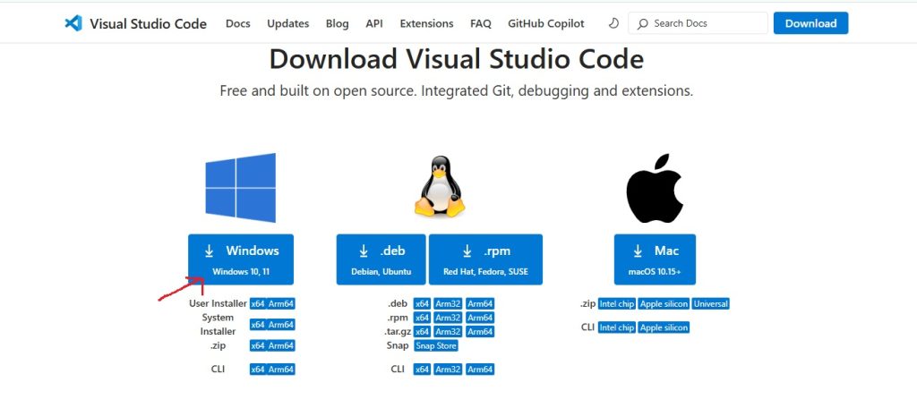This screenshot has height=408, width=917.
Task: Choose the Linux .tar.gz Arm32 download
Action: pyautogui.click(x=448, y=332)
